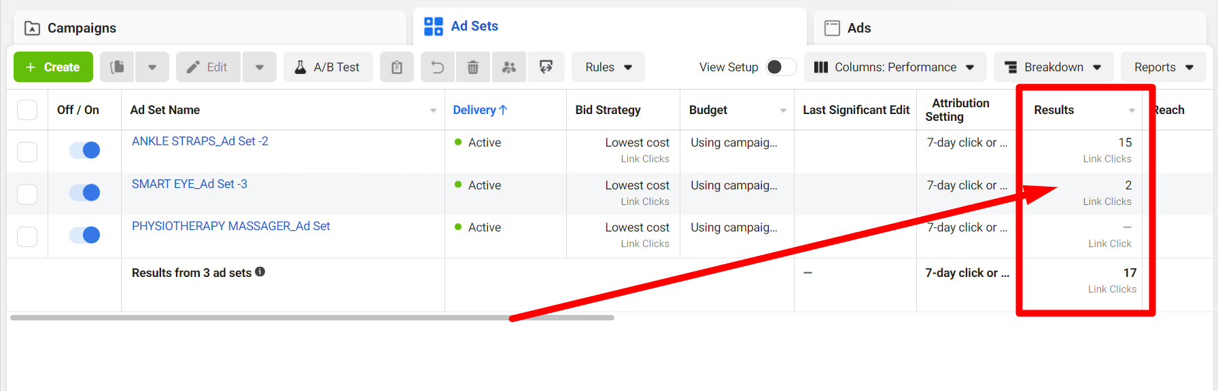Click the duplicate ad set icon

pos(118,67)
